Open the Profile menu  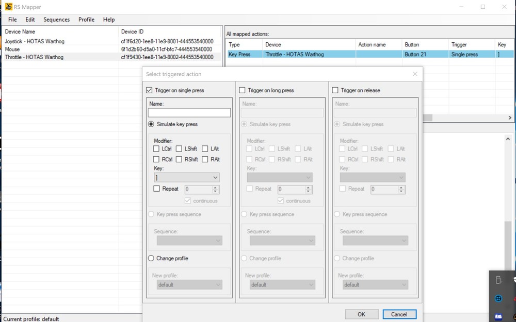point(86,20)
